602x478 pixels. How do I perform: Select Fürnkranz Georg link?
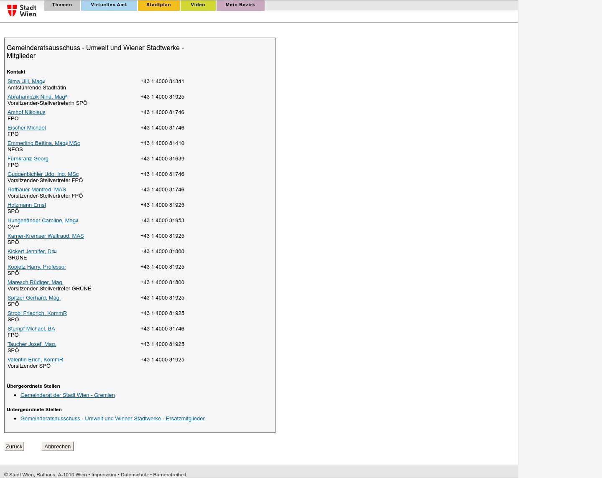pyautogui.click(x=28, y=159)
